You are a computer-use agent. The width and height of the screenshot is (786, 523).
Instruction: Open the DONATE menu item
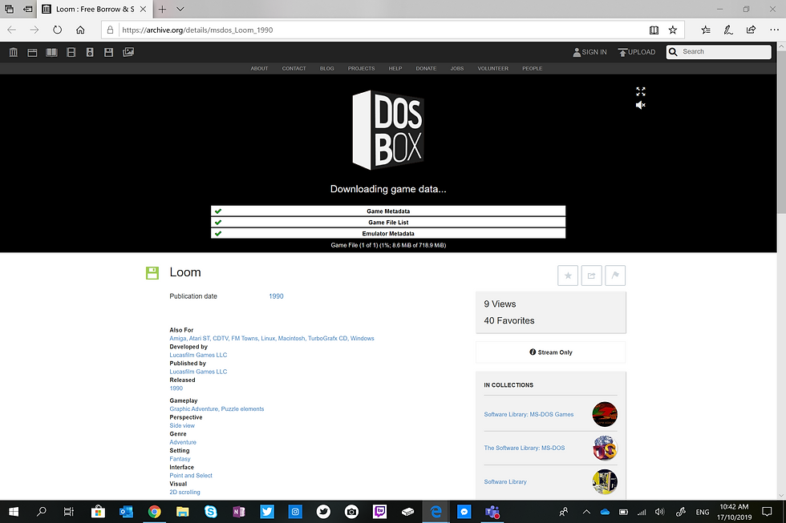[x=426, y=69]
